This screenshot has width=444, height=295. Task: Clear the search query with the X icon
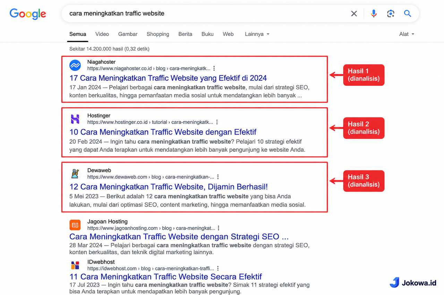[354, 13]
